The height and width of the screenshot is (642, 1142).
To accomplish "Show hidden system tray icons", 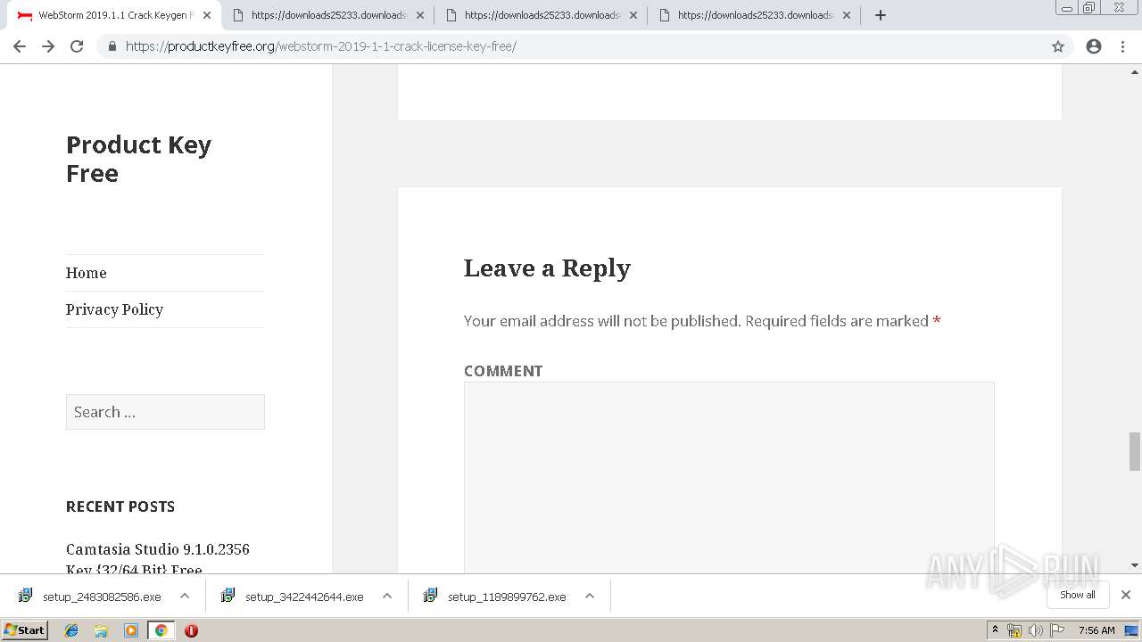I will click(x=995, y=630).
